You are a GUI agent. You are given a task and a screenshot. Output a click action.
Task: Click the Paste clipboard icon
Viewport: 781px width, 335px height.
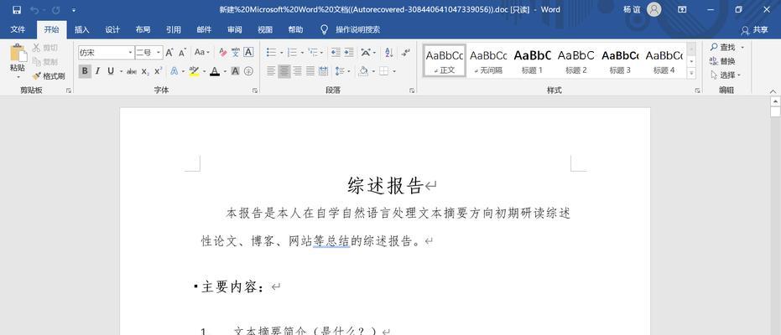tap(18, 54)
